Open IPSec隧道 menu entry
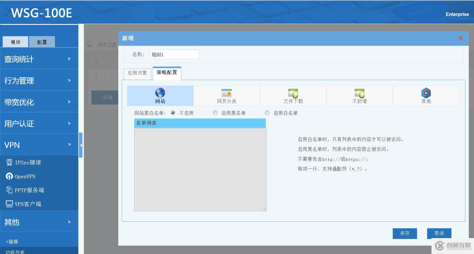 click(x=28, y=162)
